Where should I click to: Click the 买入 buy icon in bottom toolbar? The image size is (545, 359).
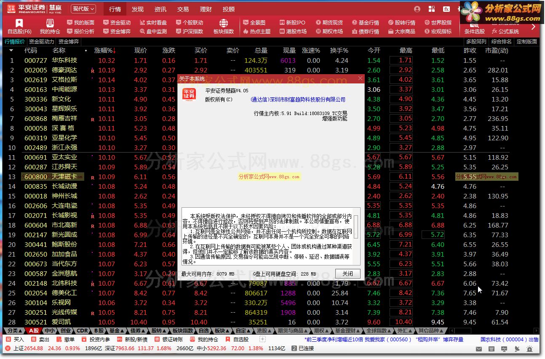15,340
